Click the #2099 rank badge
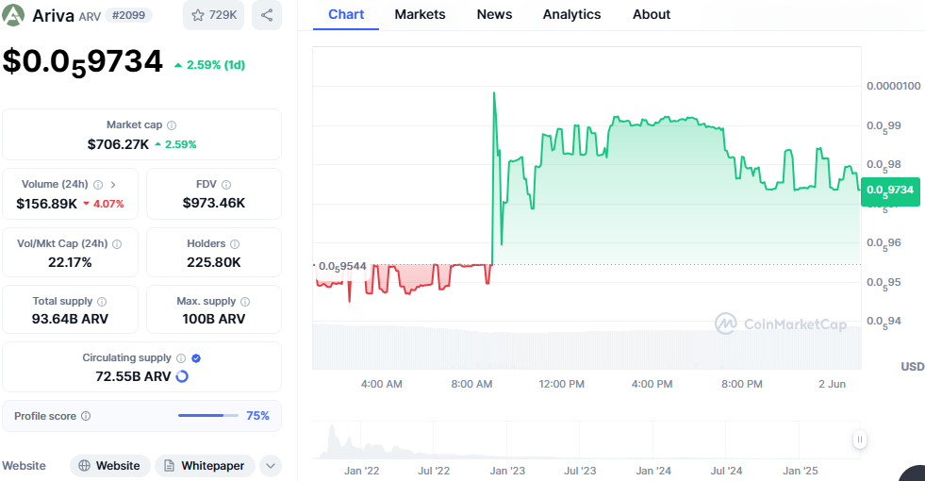Viewport: 925px width, 481px height. click(128, 15)
